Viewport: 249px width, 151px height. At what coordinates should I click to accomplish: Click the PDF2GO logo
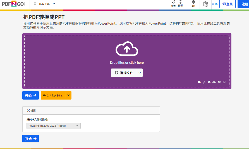(13, 4)
